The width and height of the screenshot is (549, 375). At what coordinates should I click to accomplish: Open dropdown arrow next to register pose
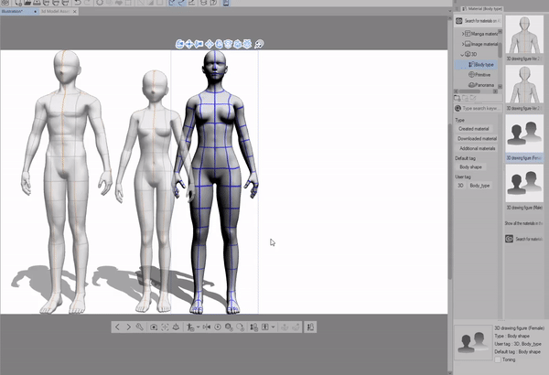pyautogui.click(x=198, y=327)
